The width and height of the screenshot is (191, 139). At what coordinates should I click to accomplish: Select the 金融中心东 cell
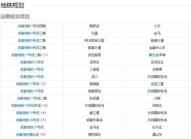[157, 48]
